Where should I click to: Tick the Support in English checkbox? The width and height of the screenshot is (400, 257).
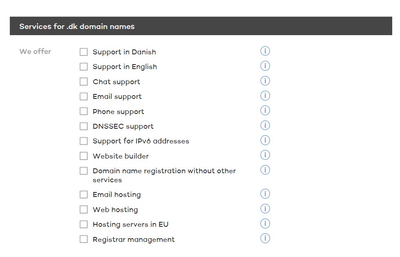coord(84,67)
